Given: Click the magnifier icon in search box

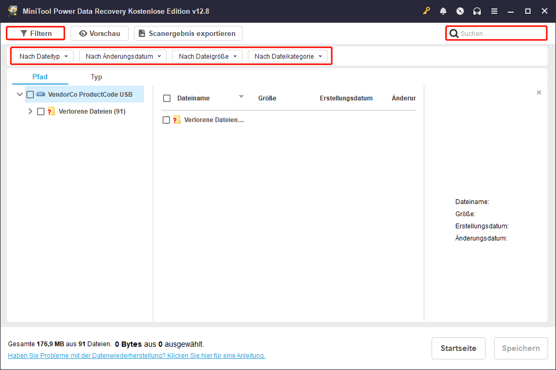Looking at the screenshot, I should pyautogui.click(x=454, y=34).
